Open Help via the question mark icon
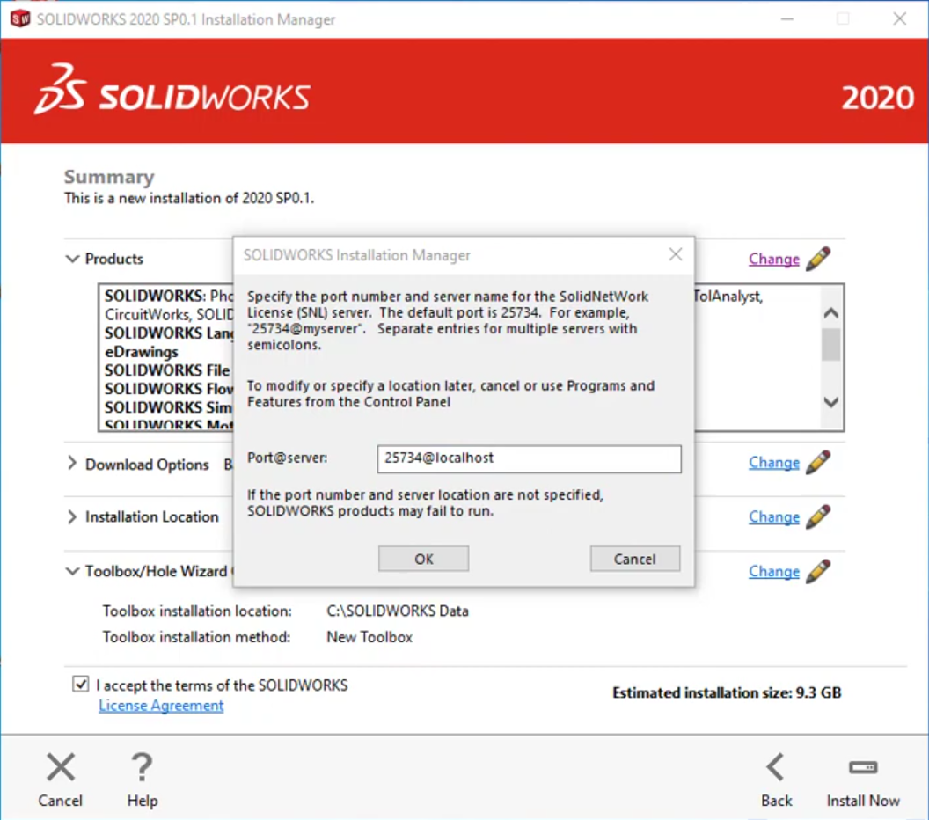Viewport: 929px width, 820px height. (142, 768)
